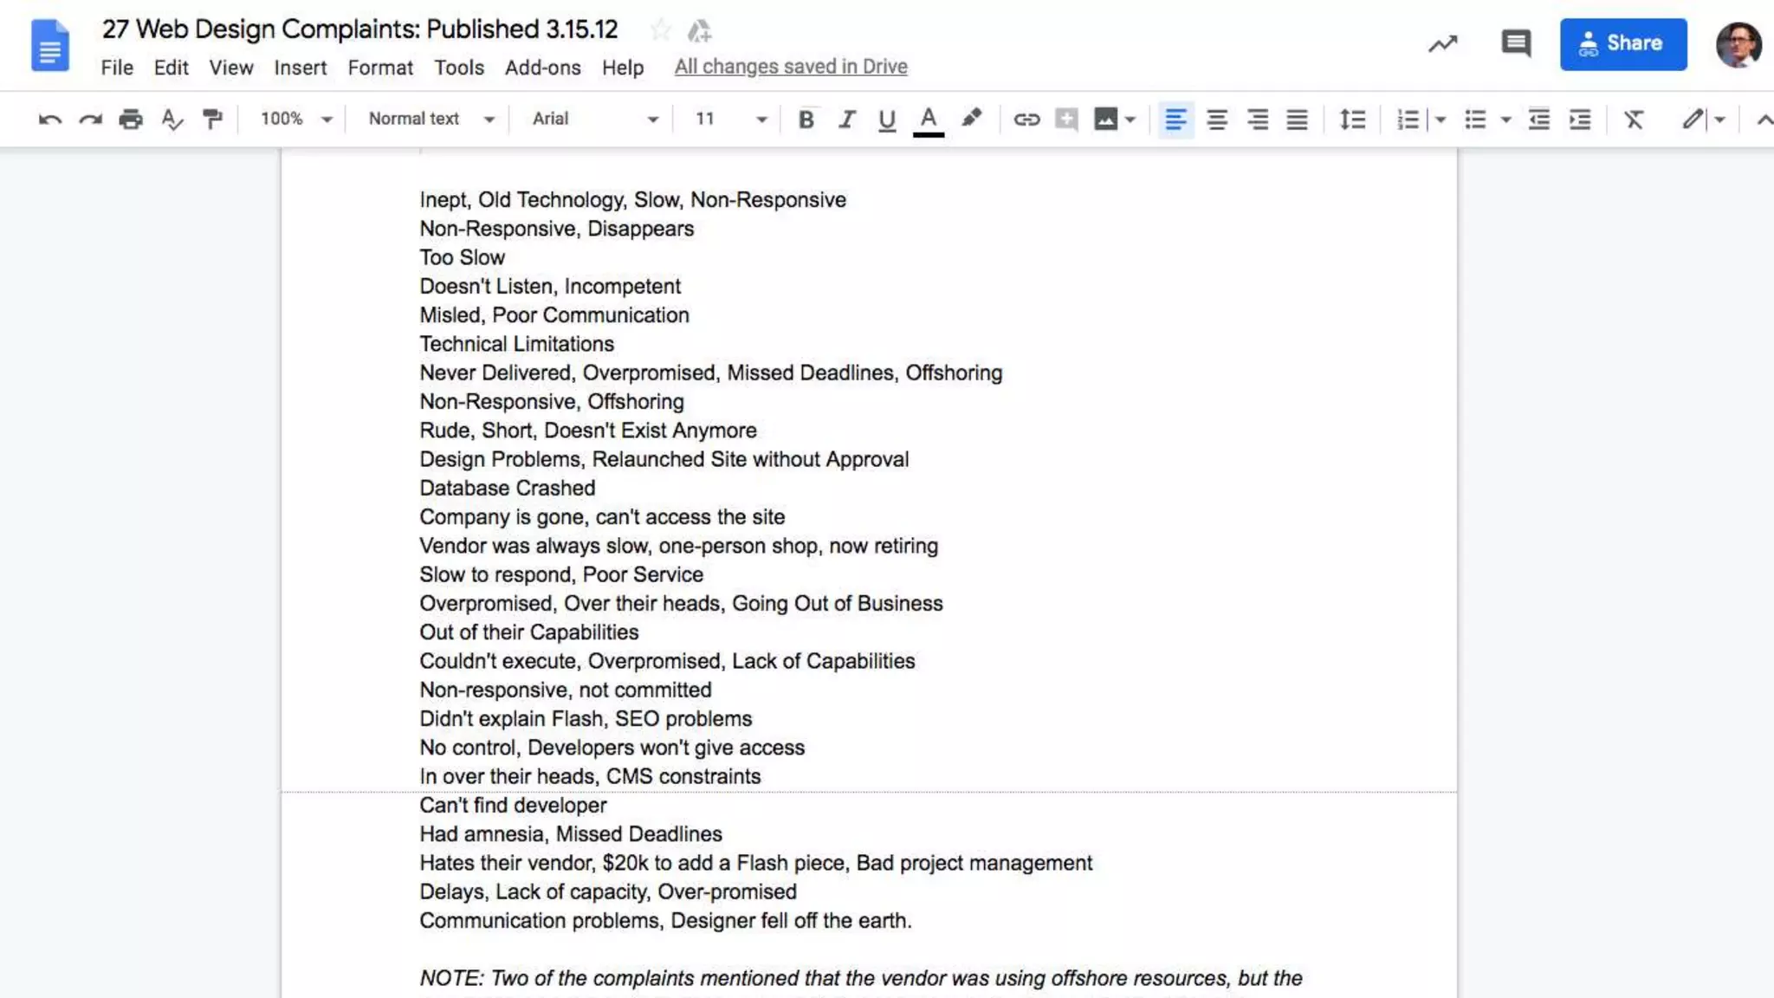Viewport: 1774px width, 998px height.
Task: Click the spell check icon
Action: tap(172, 120)
